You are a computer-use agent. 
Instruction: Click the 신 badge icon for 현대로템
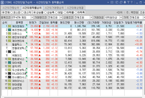coord(9,84)
